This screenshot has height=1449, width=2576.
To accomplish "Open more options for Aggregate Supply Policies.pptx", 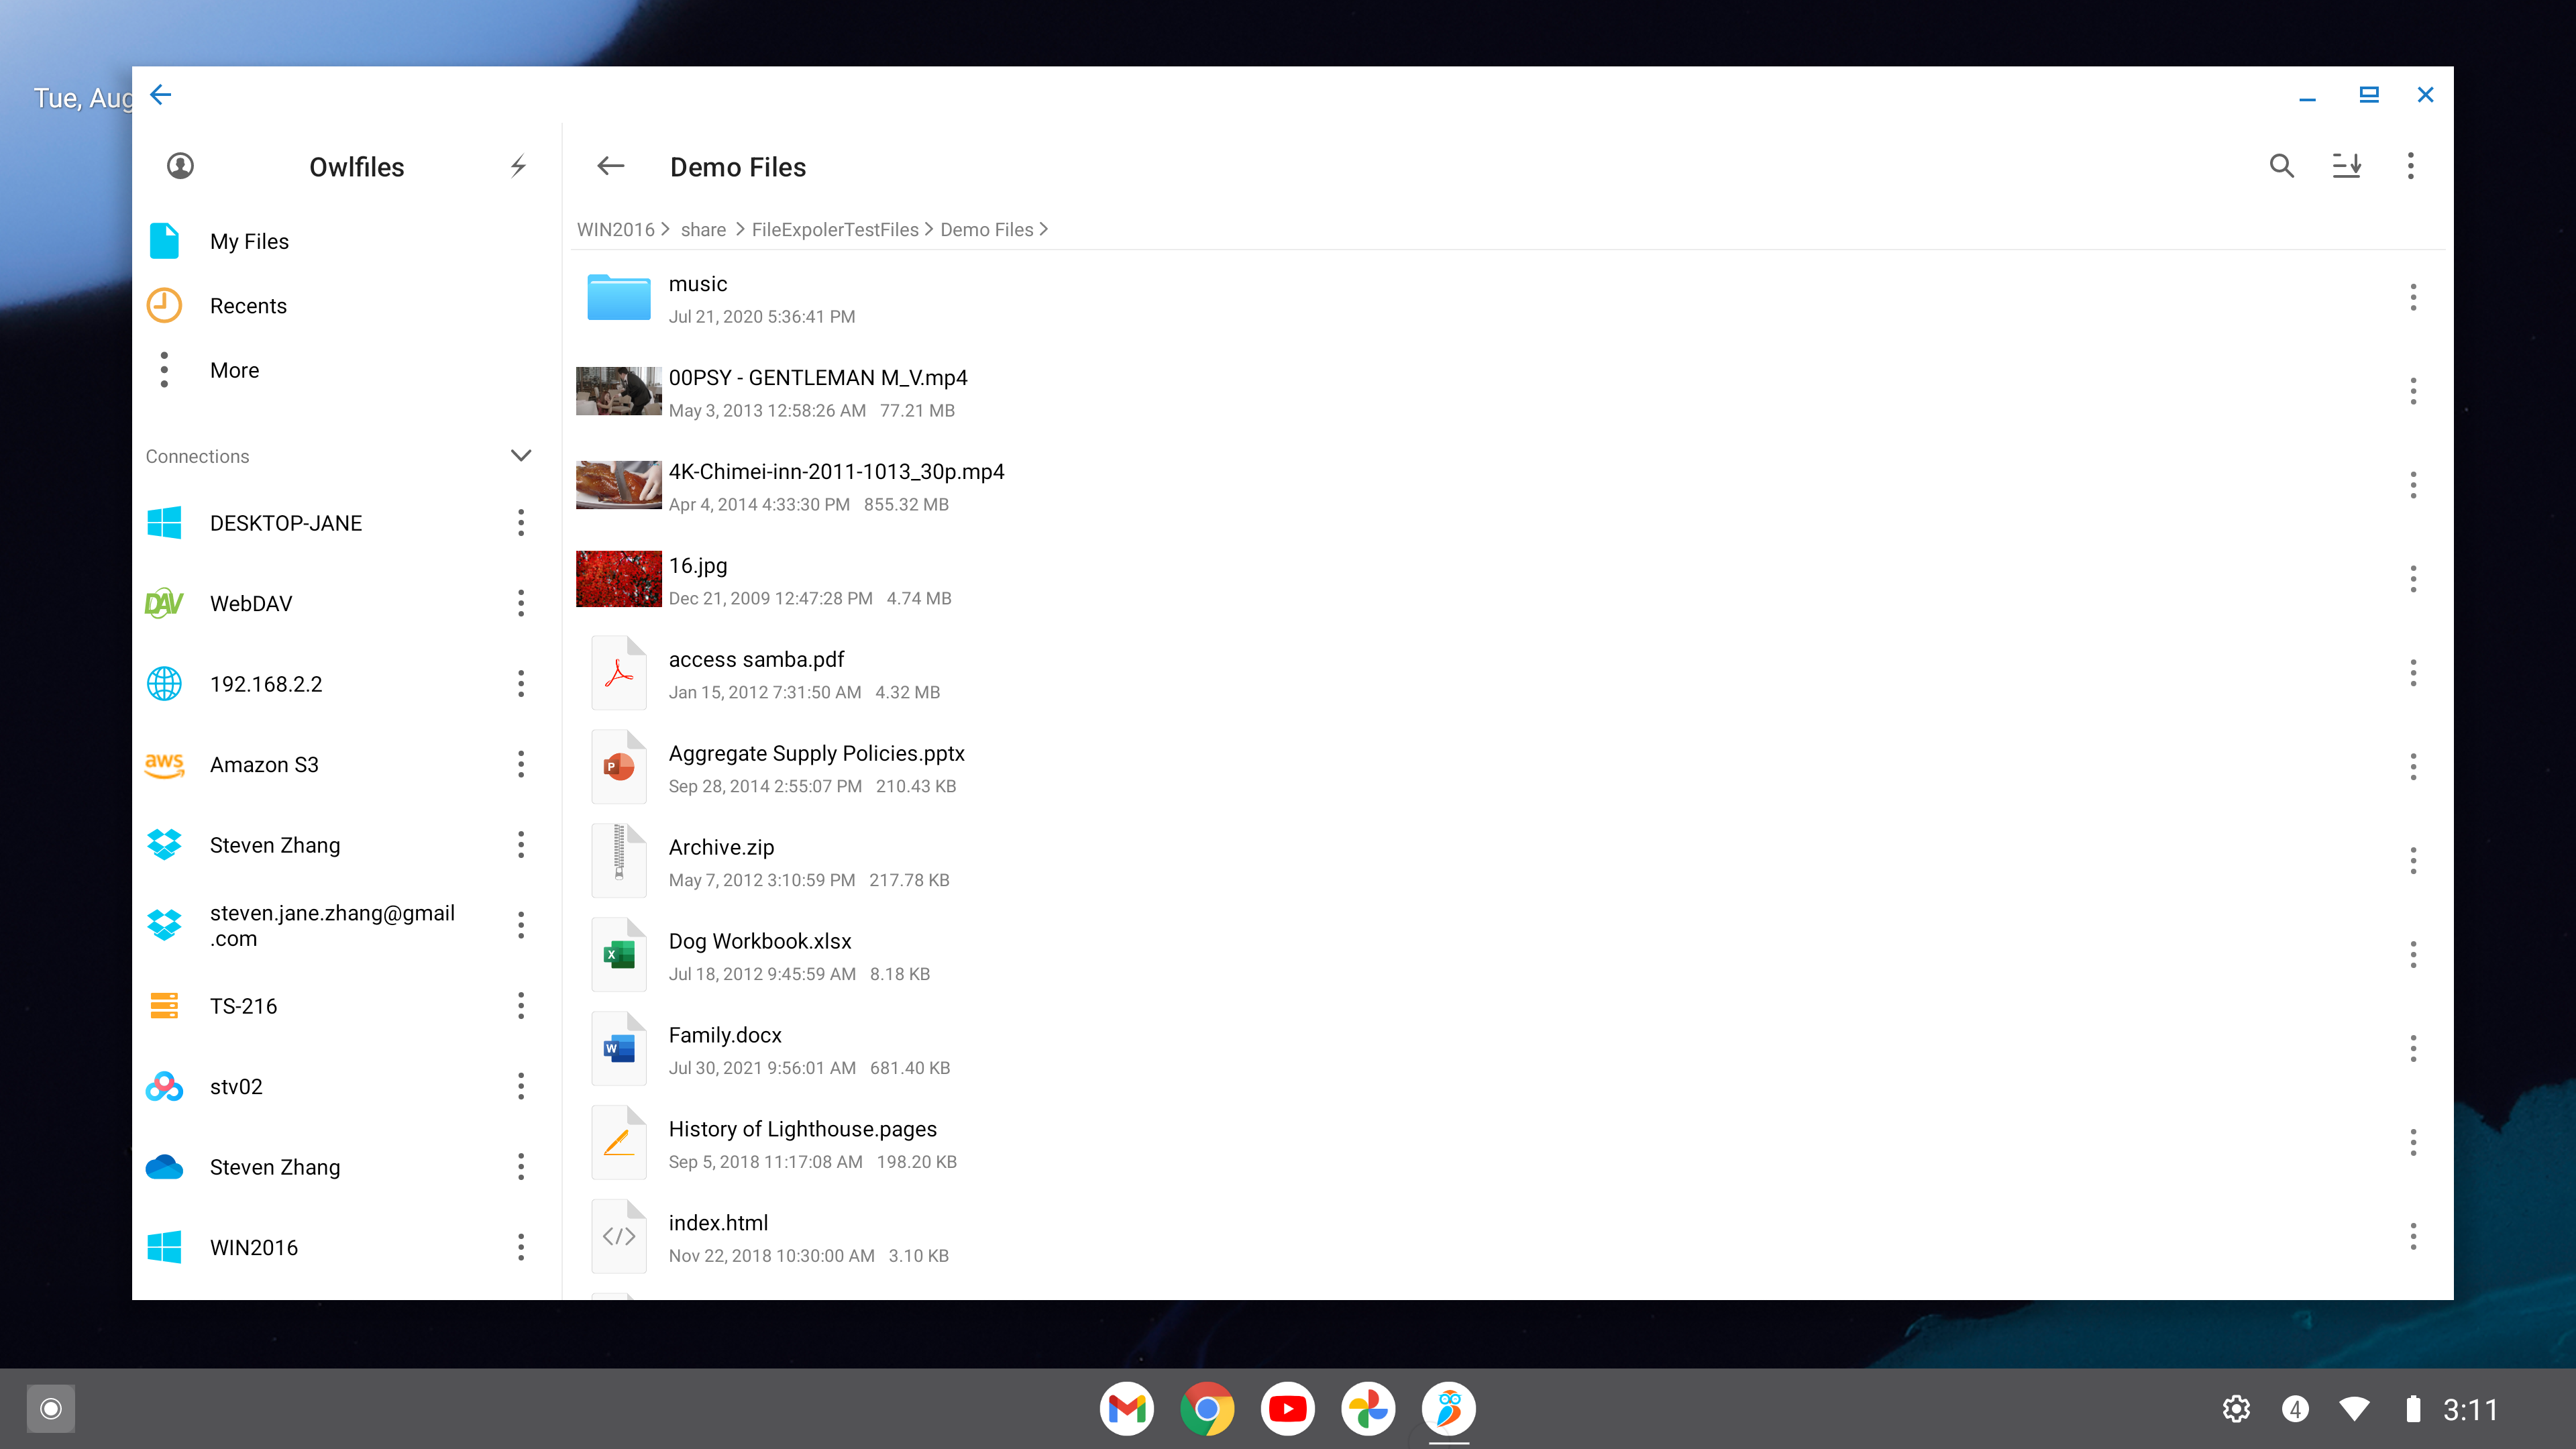I will pyautogui.click(x=2412, y=767).
